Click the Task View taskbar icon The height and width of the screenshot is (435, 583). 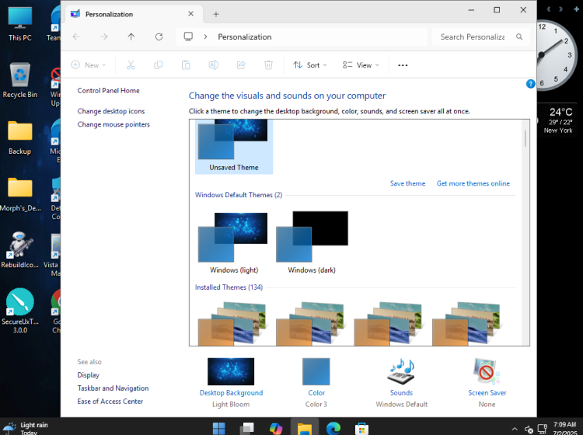247,428
